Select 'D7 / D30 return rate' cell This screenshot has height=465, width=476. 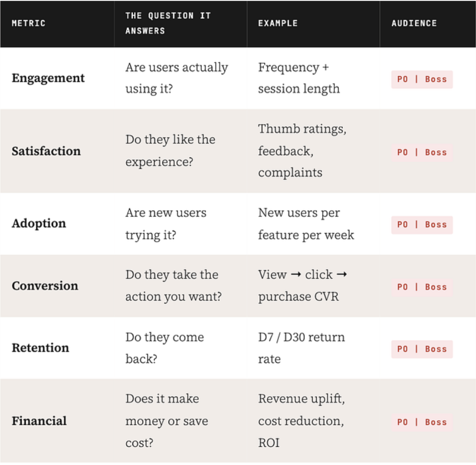pos(301,348)
